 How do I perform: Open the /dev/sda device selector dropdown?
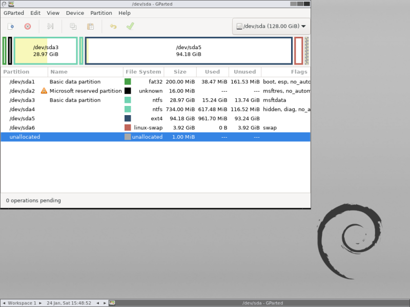click(271, 26)
